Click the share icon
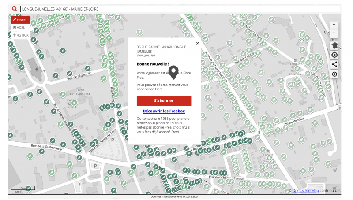The height and width of the screenshot is (200, 353). pyautogui.click(x=334, y=64)
